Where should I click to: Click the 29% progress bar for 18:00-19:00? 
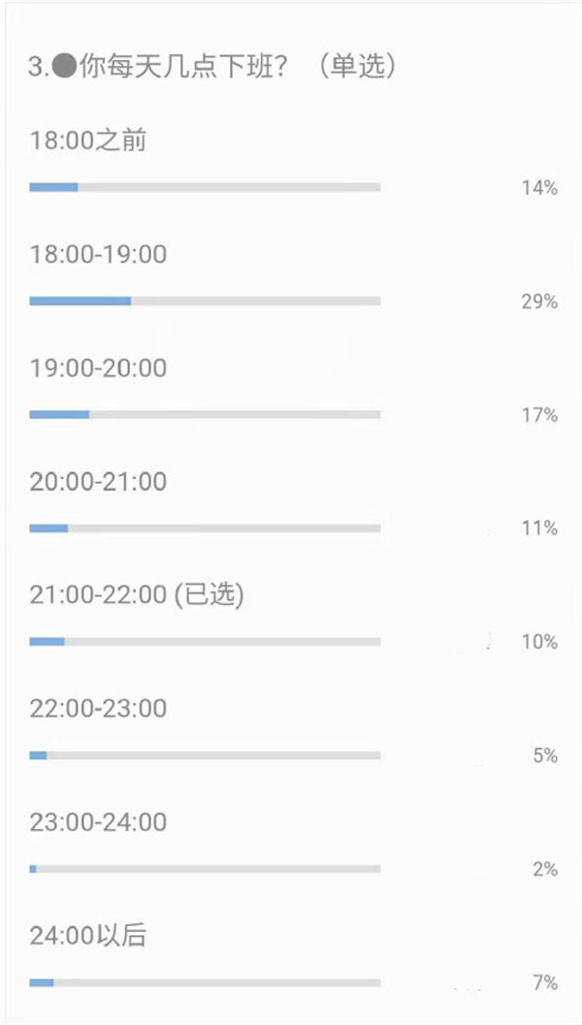205,302
